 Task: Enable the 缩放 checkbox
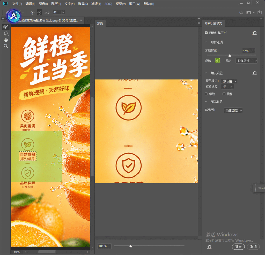coord(206,94)
